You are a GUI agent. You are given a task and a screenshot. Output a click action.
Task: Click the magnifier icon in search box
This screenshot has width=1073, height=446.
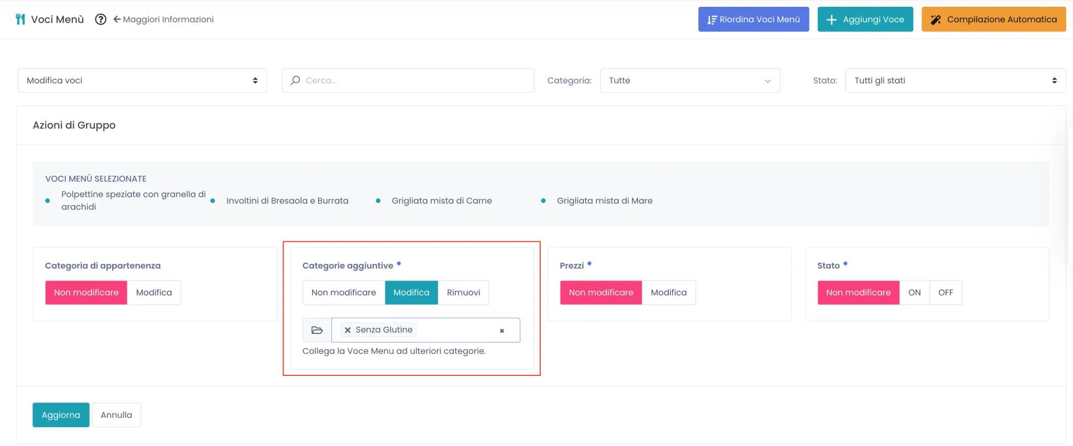point(295,80)
